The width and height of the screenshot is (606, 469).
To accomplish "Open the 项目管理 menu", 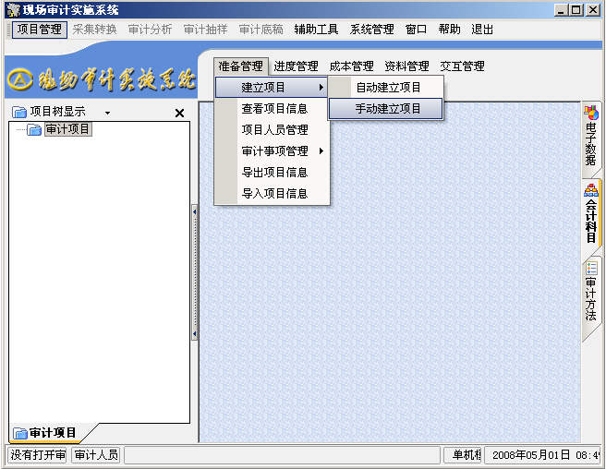I will tap(40, 30).
